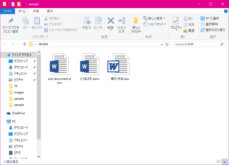
Task: Click the pin beside デスクトップ
Action: [34, 61]
